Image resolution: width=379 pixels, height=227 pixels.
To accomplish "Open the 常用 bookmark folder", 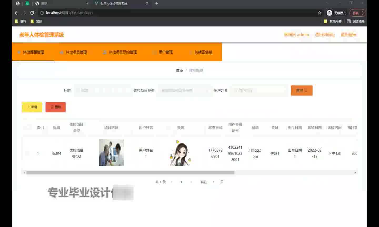I will point(36,22).
